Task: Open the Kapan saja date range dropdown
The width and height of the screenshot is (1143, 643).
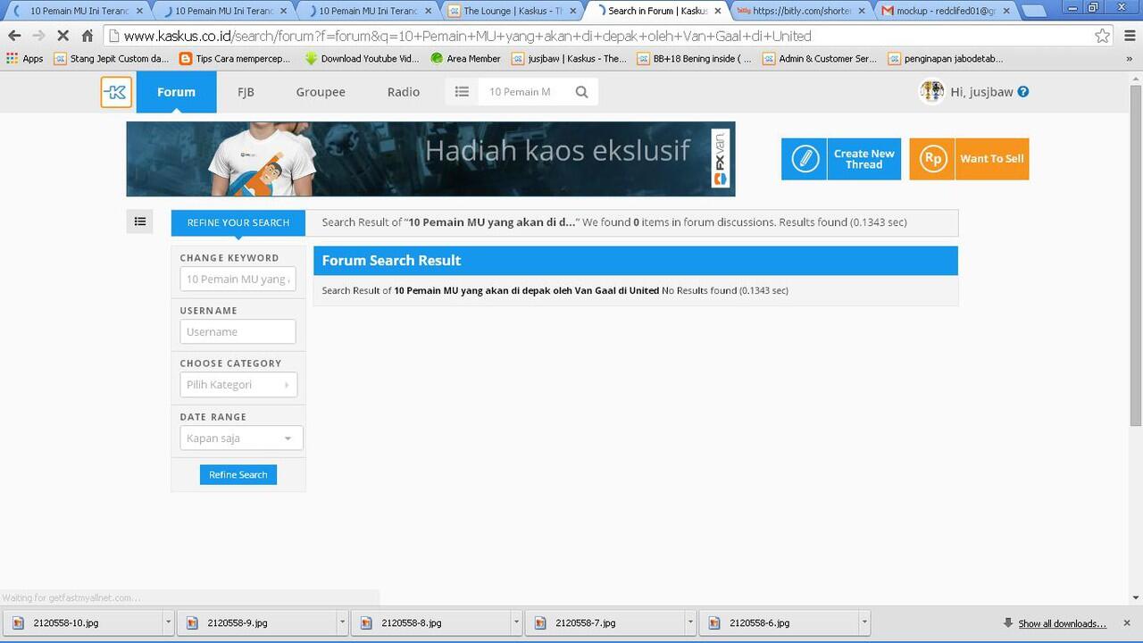Action: (241, 438)
